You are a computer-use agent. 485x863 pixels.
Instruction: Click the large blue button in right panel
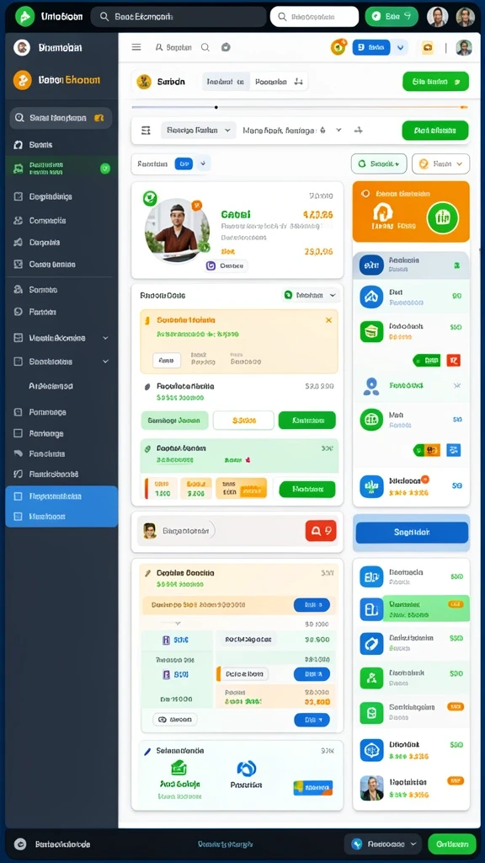click(x=412, y=533)
